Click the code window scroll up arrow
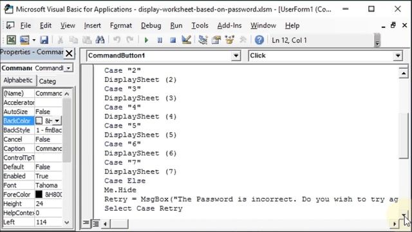The image size is (412, 232). tap(404, 73)
